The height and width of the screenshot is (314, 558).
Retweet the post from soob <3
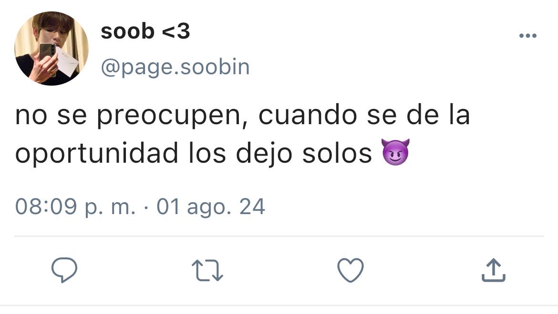click(207, 270)
